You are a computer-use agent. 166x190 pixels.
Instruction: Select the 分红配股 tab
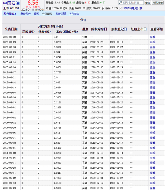point(47,14)
